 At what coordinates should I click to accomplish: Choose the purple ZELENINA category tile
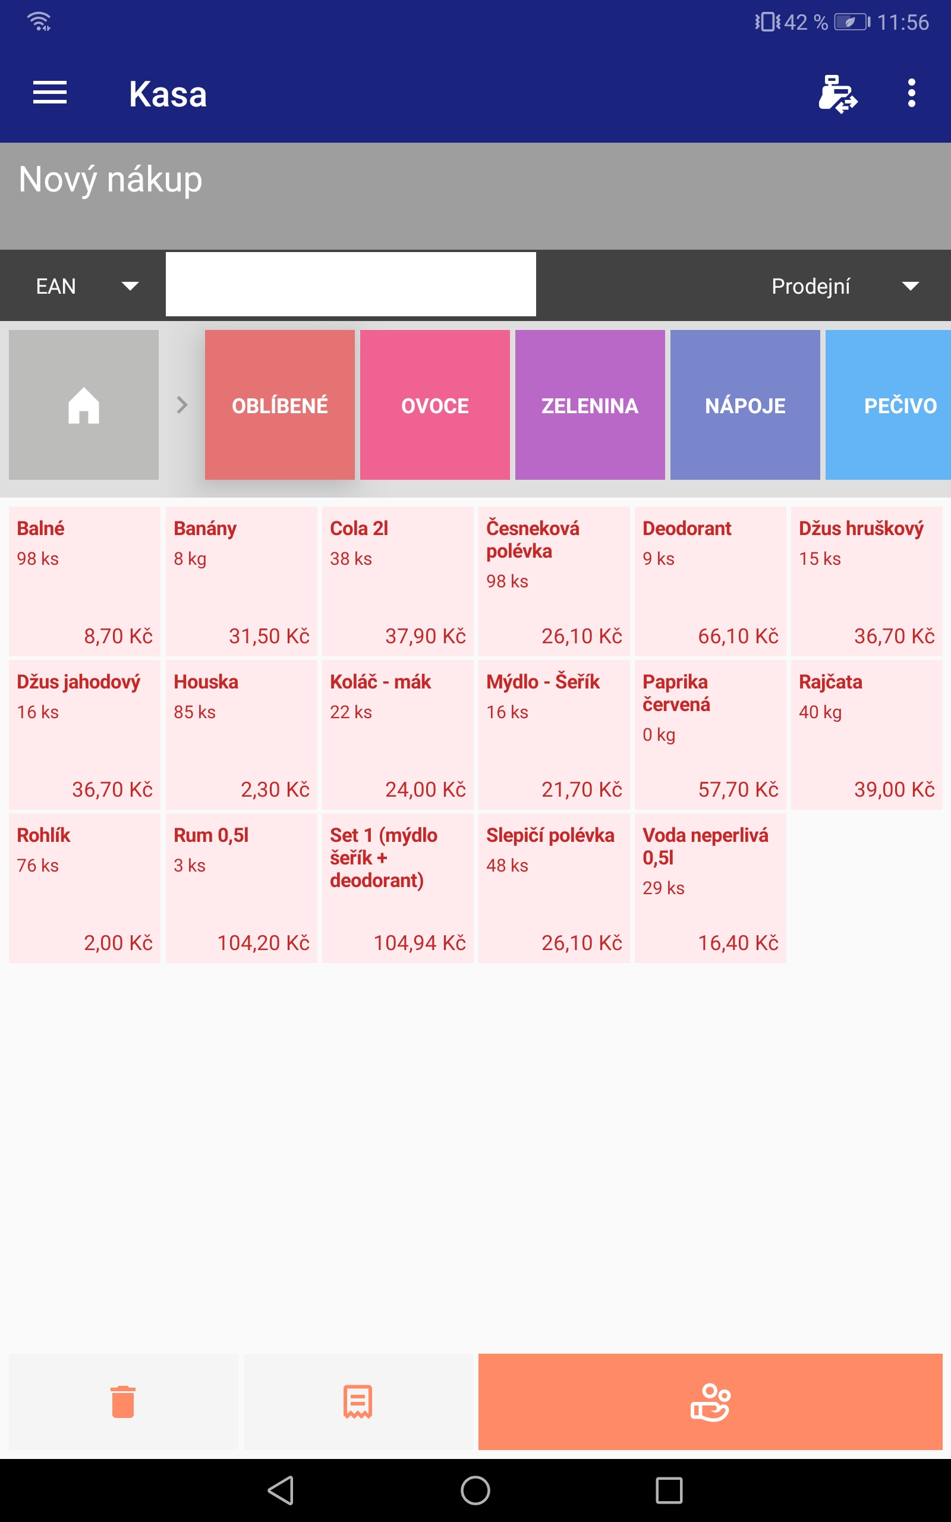pos(590,404)
